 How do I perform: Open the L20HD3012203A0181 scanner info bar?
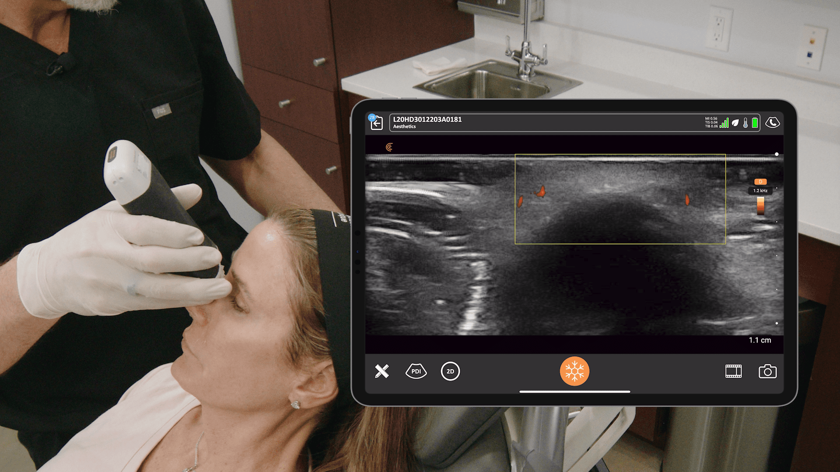point(427,119)
